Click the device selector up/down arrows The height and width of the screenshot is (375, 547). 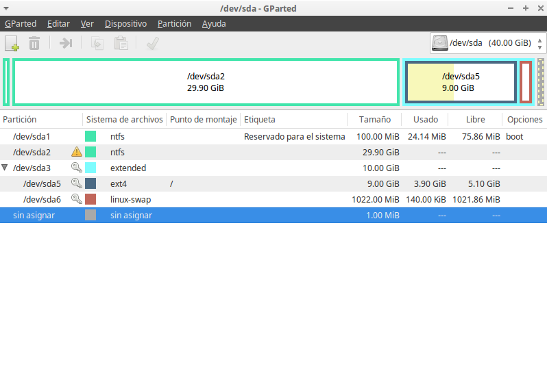click(539, 44)
